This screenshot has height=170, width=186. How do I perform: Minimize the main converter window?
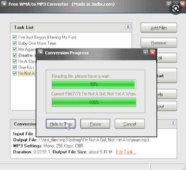point(169,4)
